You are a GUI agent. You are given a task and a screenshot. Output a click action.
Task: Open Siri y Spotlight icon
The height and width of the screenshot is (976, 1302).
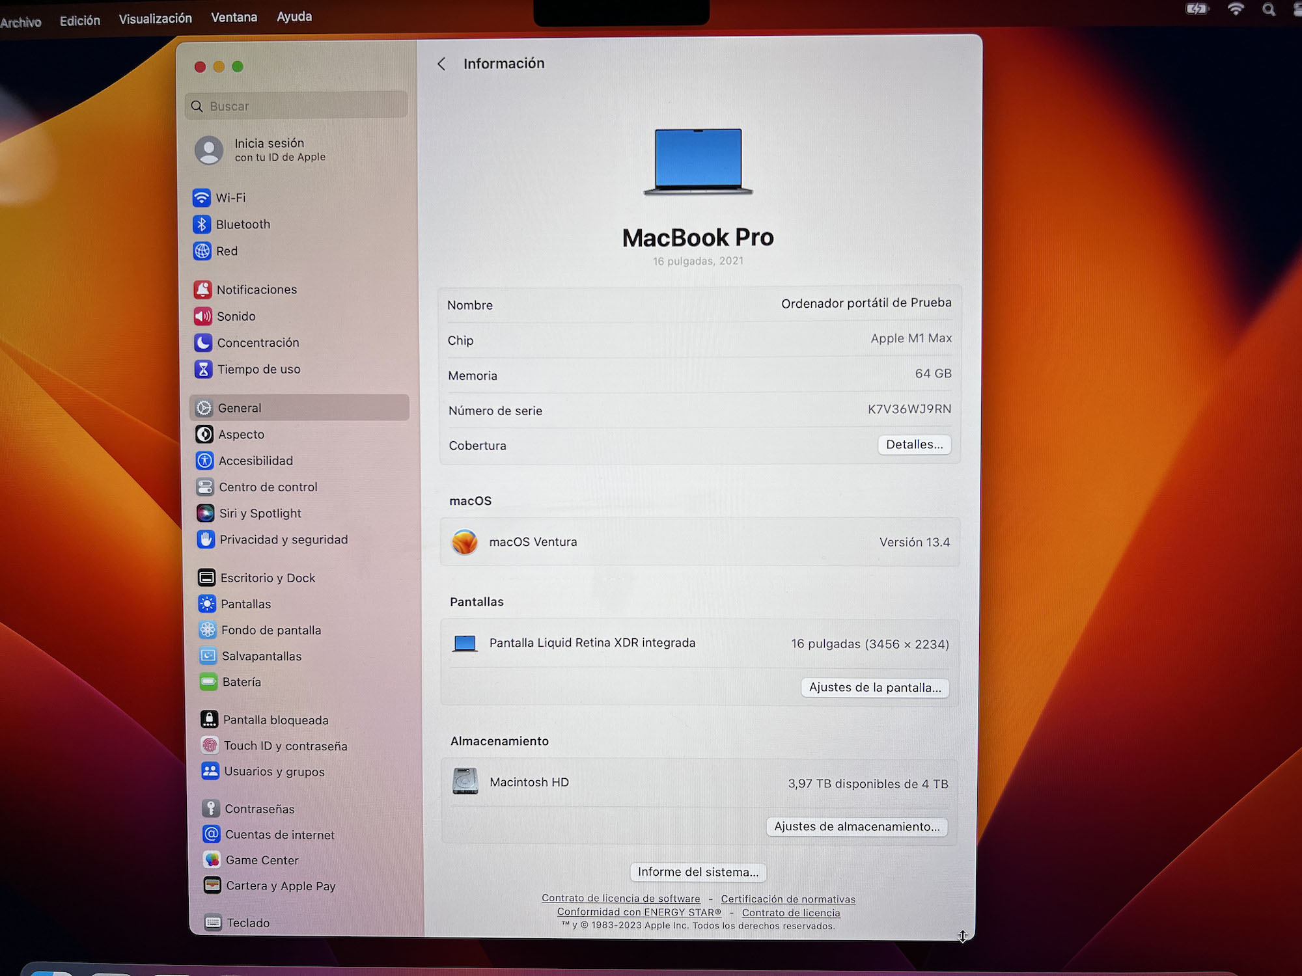coord(206,513)
